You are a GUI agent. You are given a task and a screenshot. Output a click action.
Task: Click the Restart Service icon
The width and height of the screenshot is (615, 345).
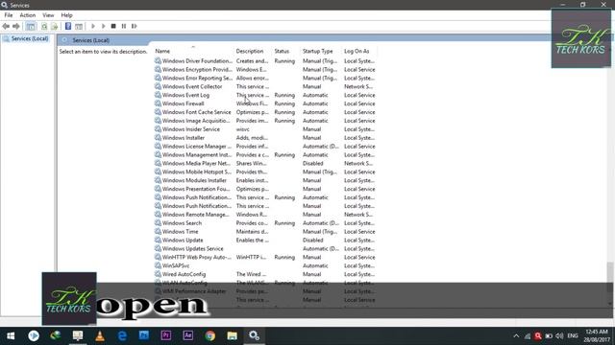tap(135, 26)
